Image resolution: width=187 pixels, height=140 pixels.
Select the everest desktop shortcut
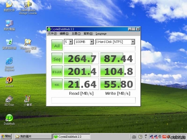pos(9,80)
